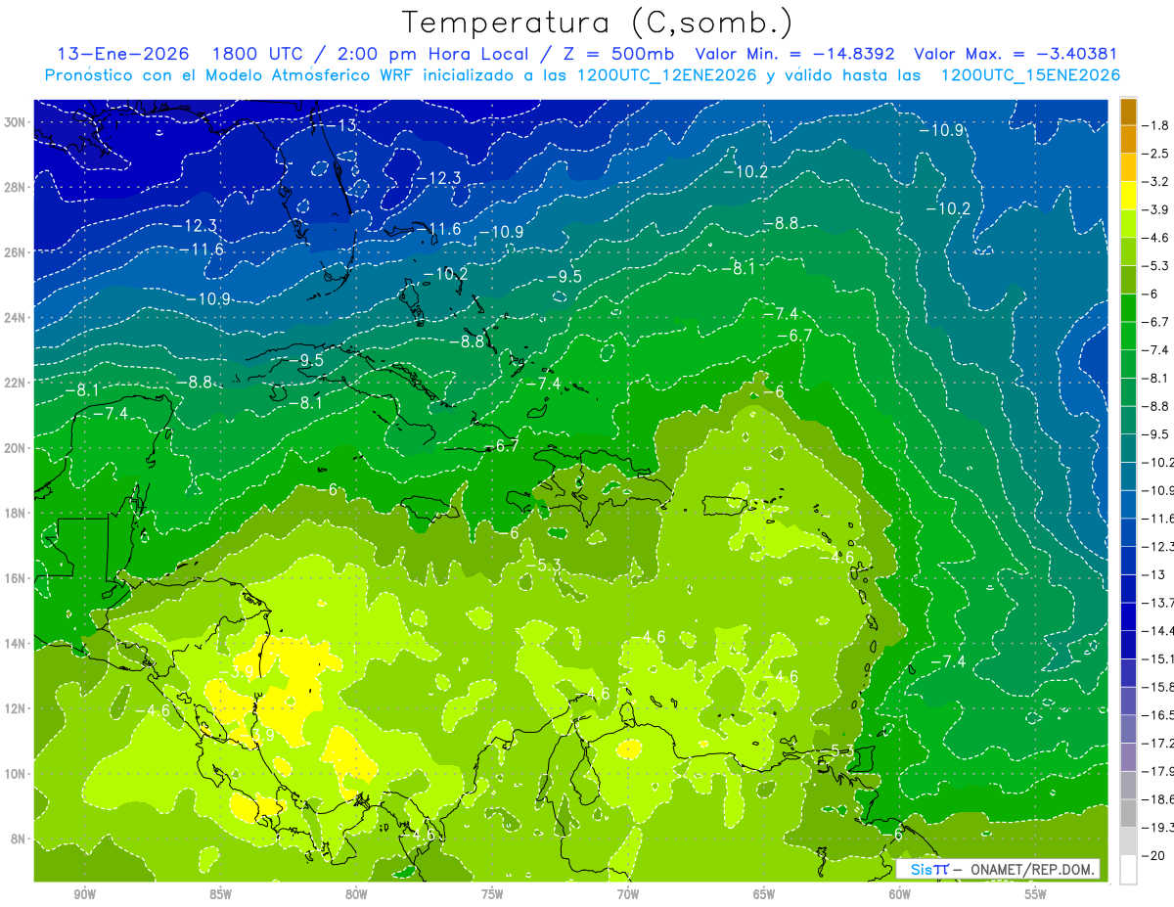Click the '60W' longitude axis label

point(900,894)
